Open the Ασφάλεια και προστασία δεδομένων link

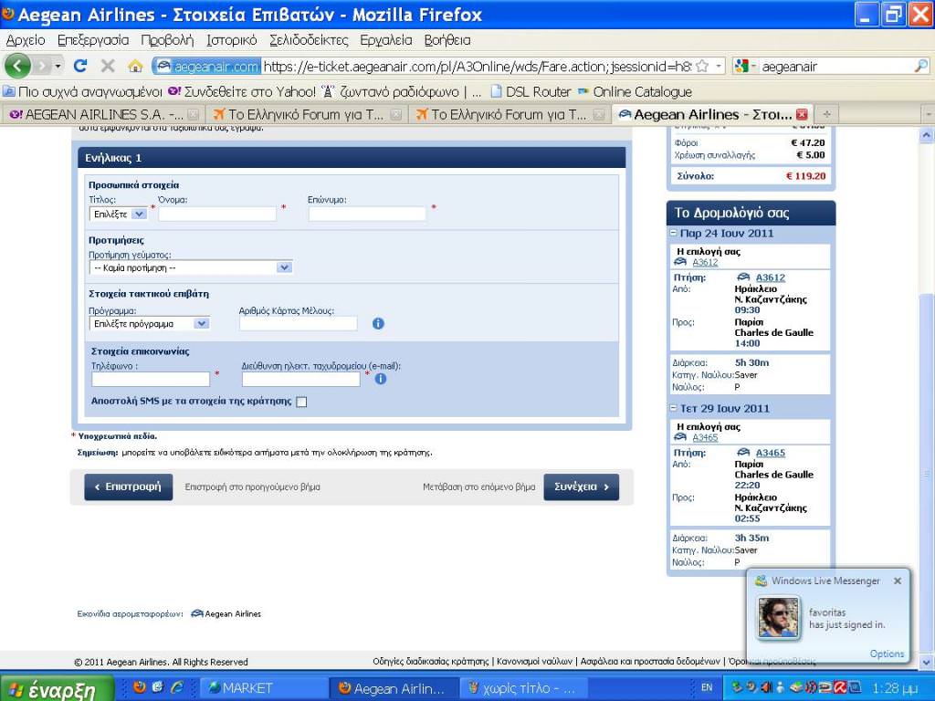tap(650, 661)
